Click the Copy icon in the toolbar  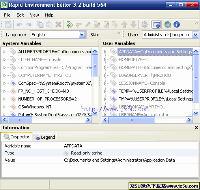coord(40,24)
